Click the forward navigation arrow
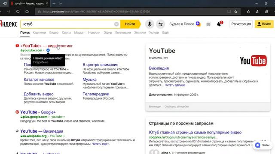275x154 pixels. click(9, 12)
